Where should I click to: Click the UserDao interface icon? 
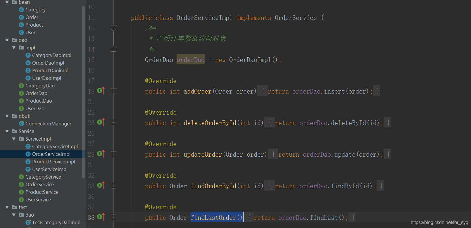21,108
